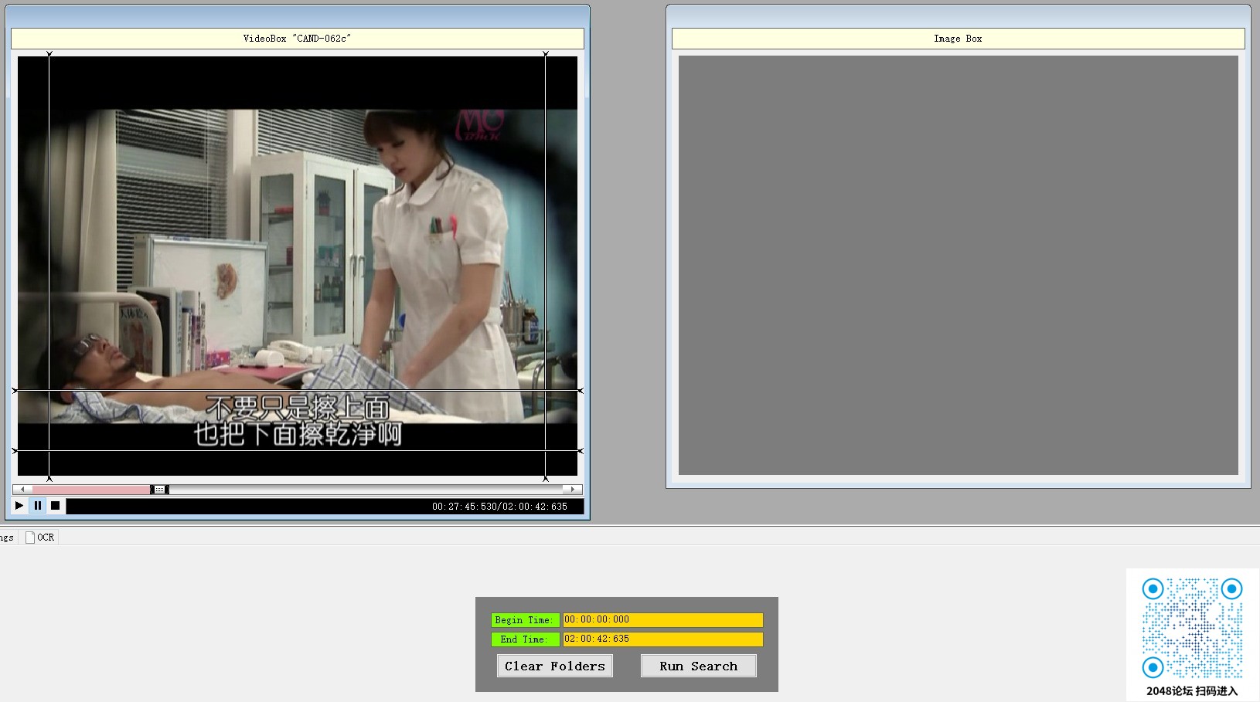Click the video time counter 00:27:45:530
1260x702 pixels.
pyautogui.click(x=465, y=507)
